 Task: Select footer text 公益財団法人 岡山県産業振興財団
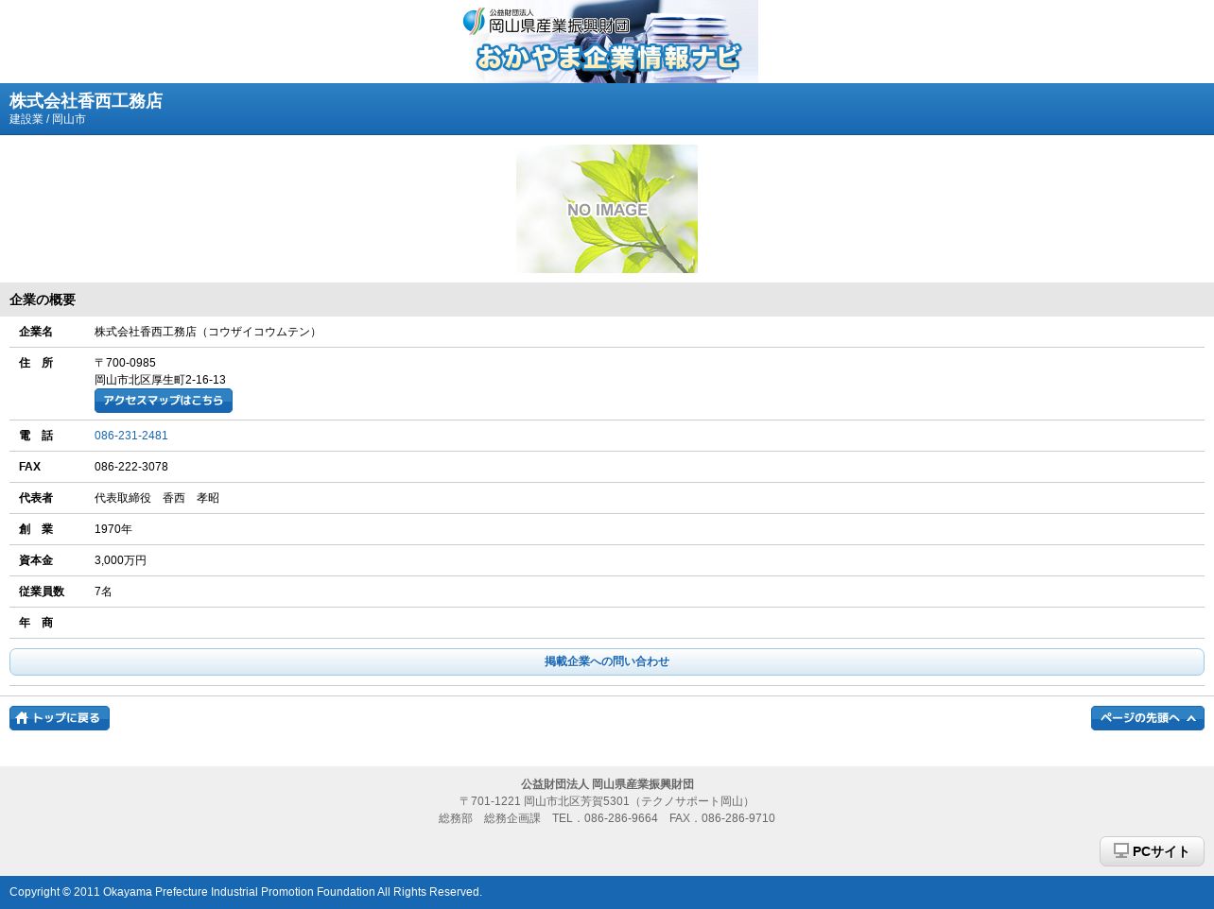(x=607, y=784)
